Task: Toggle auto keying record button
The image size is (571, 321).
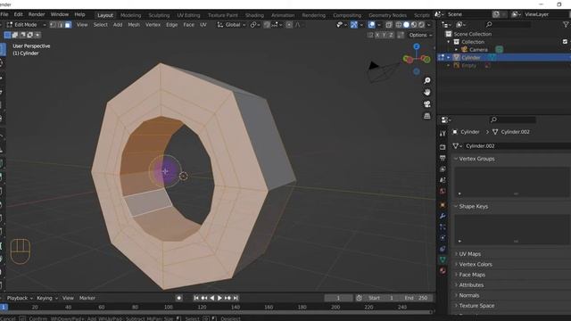Action: pos(178,298)
